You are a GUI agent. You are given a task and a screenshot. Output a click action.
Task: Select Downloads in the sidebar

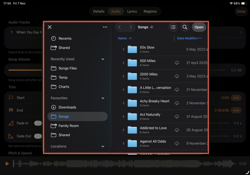click(67, 107)
